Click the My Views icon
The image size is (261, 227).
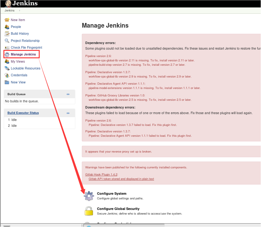(x=7, y=61)
